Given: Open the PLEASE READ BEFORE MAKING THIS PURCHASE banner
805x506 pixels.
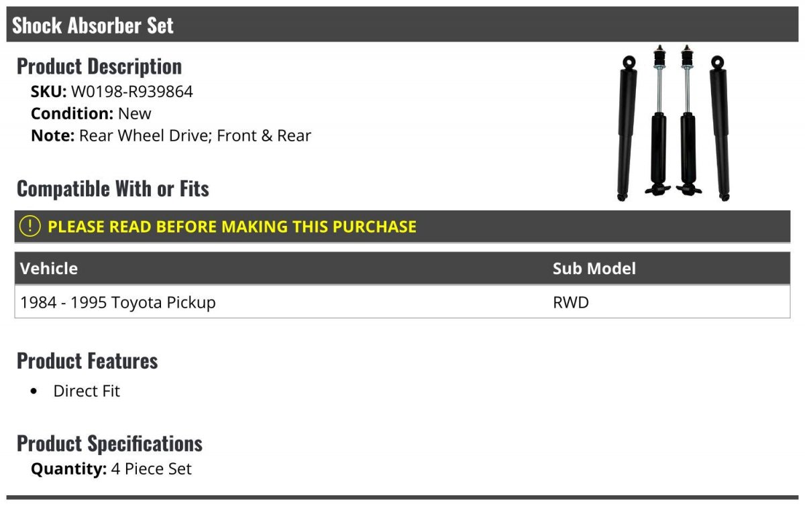Looking at the screenshot, I should 402,227.
